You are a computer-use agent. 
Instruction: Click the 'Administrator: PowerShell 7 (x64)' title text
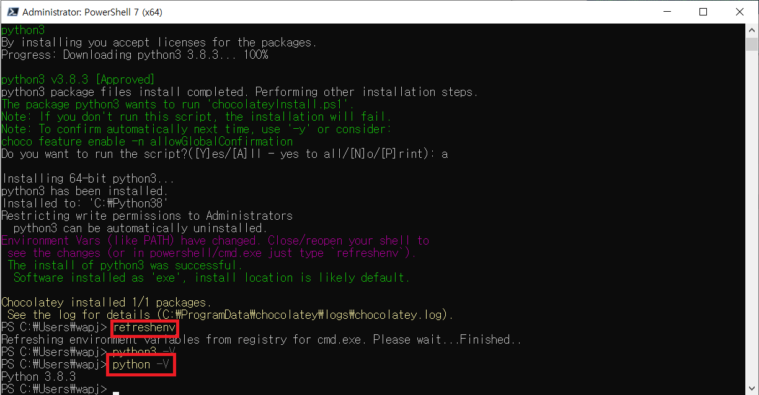point(92,12)
